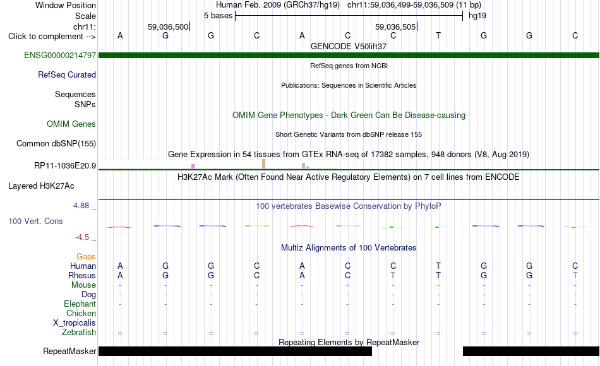Open the Layered H3K27Ac track label

click(41, 186)
